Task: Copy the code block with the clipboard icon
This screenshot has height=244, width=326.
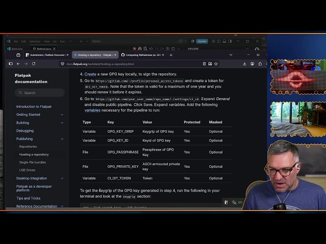Action: (x=226, y=202)
